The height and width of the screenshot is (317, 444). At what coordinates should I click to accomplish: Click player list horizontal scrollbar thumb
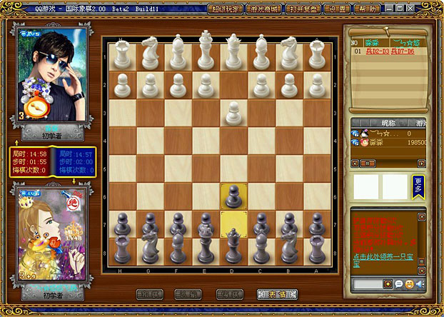(x=368, y=163)
